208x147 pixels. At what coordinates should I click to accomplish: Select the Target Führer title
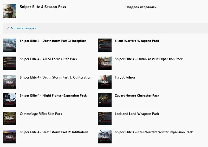(x=125, y=77)
